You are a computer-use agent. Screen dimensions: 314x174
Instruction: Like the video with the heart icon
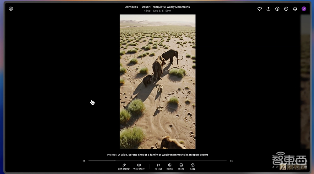(260, 9)
